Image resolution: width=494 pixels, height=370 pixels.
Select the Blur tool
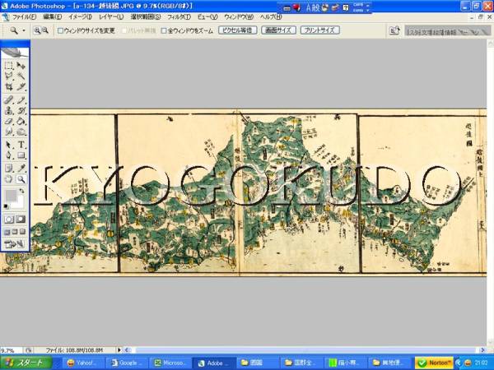point(9,132)
